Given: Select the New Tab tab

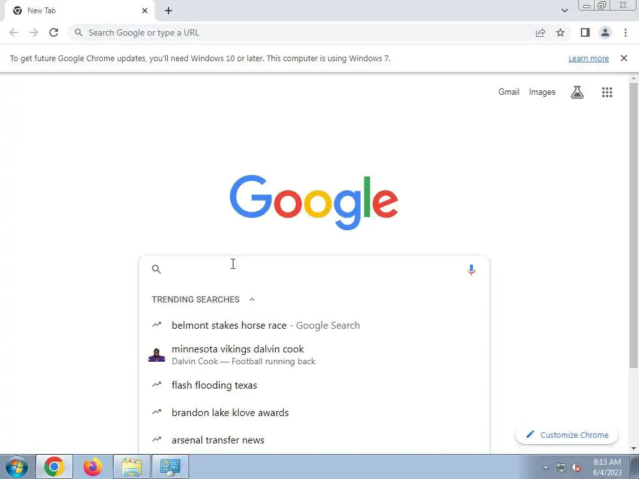Looking at the screenshot, I should click(79, 11).
